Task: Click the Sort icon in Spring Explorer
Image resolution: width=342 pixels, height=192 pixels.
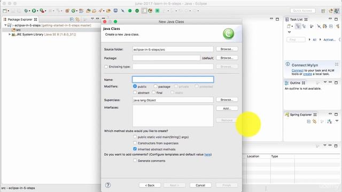Action: [x=329, y=121]
